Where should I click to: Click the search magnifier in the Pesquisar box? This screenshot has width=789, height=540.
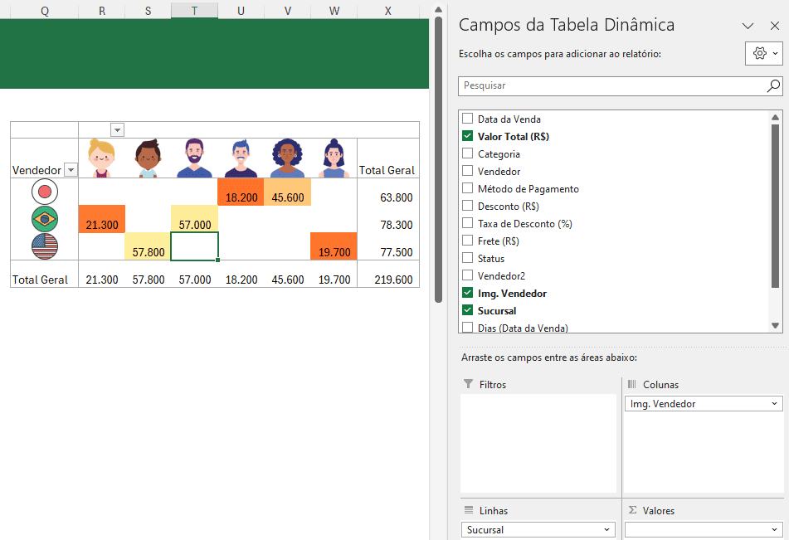772,85
